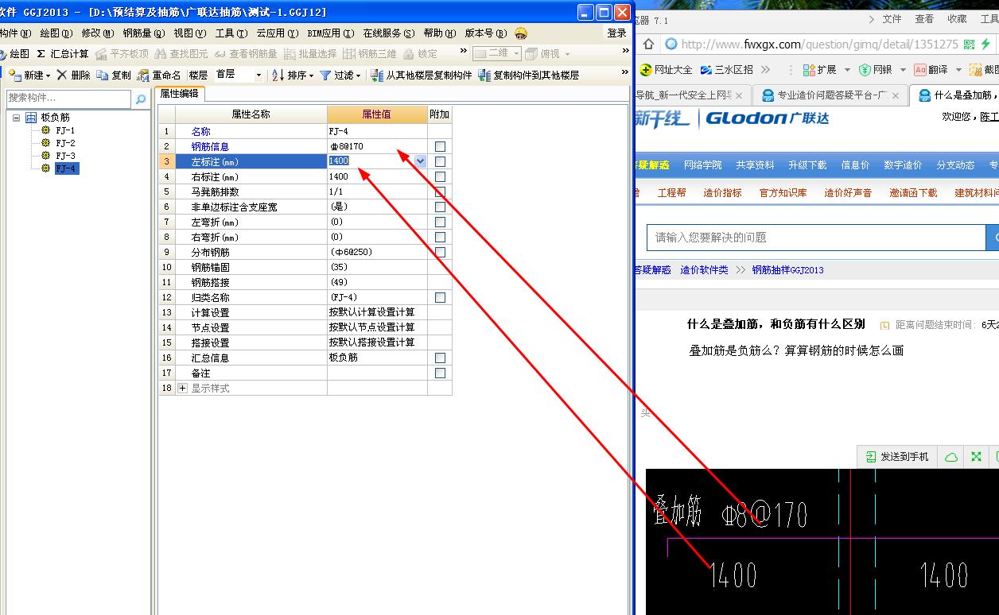Click the 锁定 lock icon

[x=409, y=54]
